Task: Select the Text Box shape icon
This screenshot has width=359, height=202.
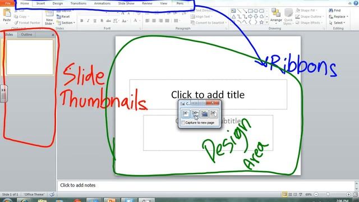Action: 233,11
